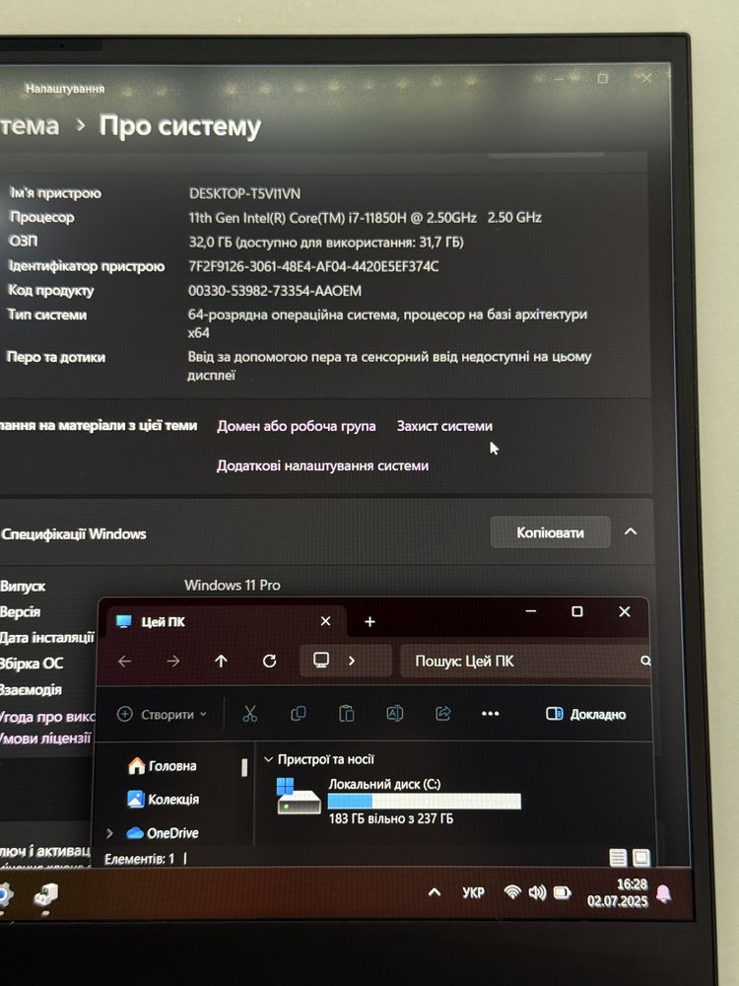Click Back arrow in File Explorer

(x=125, y=661)
